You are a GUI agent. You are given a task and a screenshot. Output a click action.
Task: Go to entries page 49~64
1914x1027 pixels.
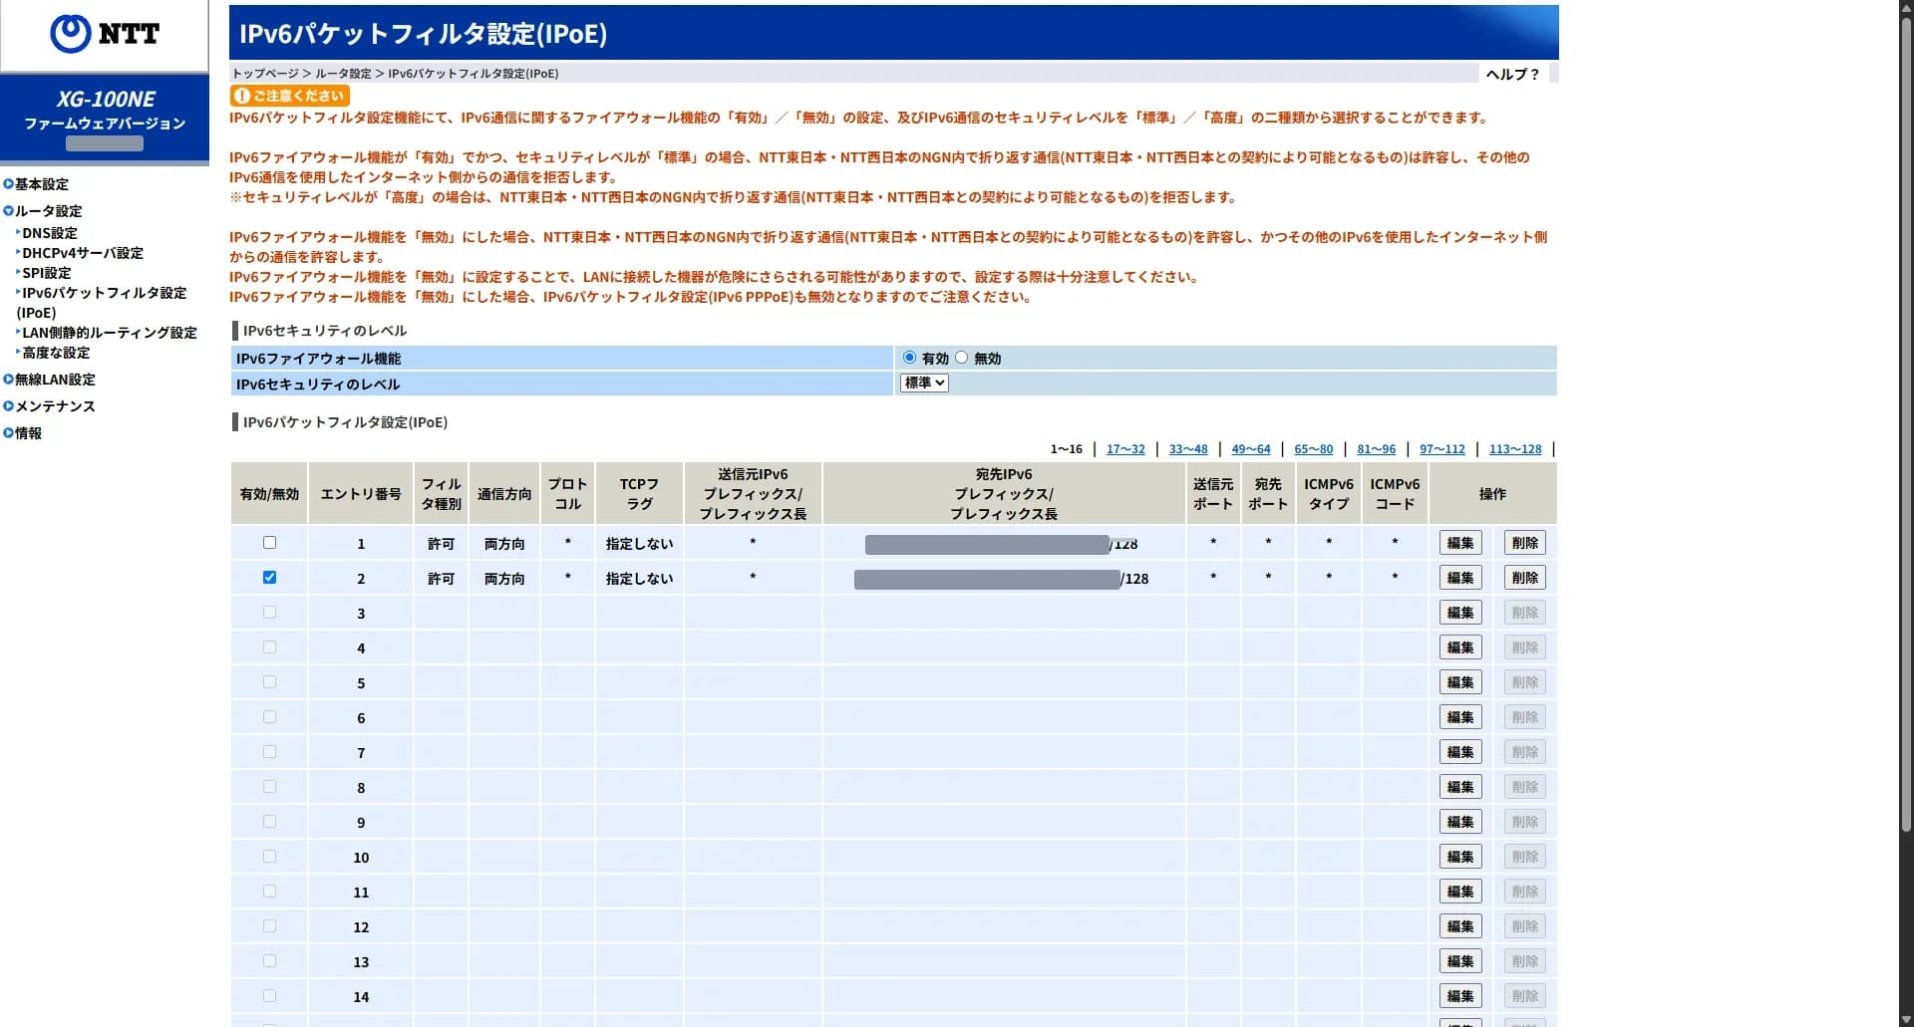pos(1251,449)
